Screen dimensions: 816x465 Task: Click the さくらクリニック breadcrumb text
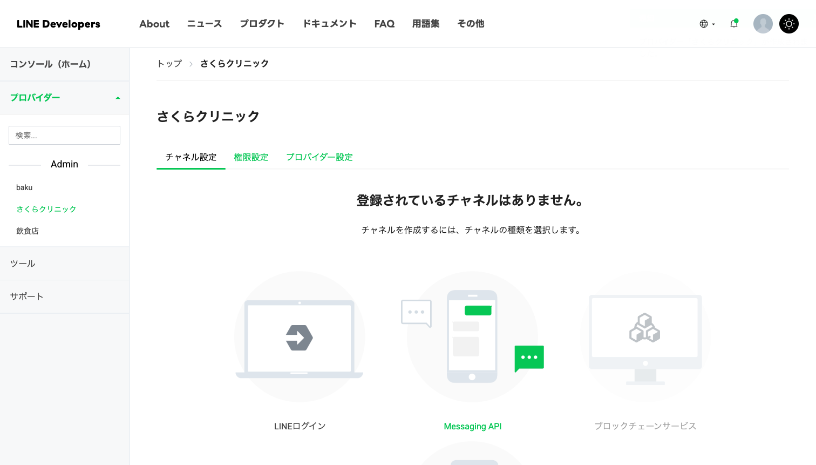[234, 64]
